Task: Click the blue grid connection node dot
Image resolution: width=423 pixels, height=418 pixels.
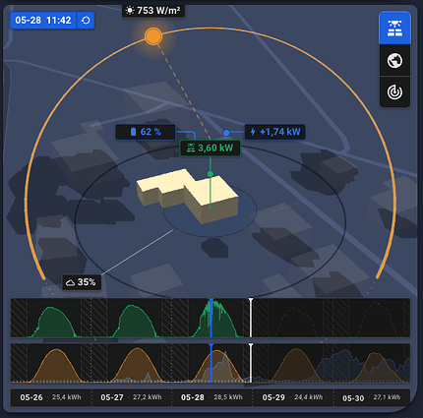Action: [226, 133]
